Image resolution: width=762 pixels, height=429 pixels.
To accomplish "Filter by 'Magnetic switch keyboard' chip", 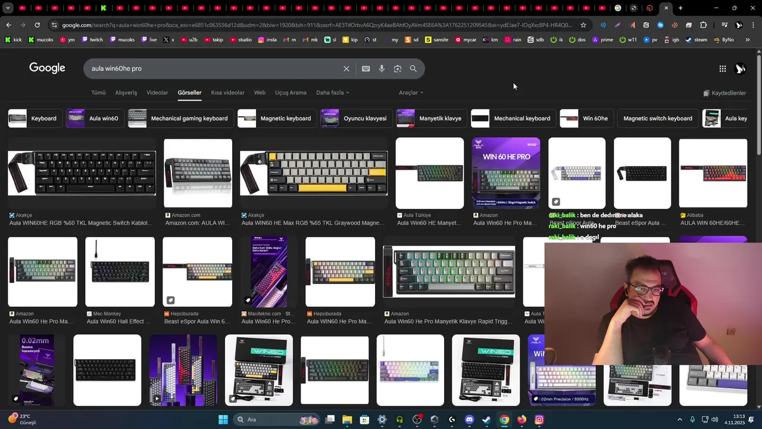I will click(657, 118).
